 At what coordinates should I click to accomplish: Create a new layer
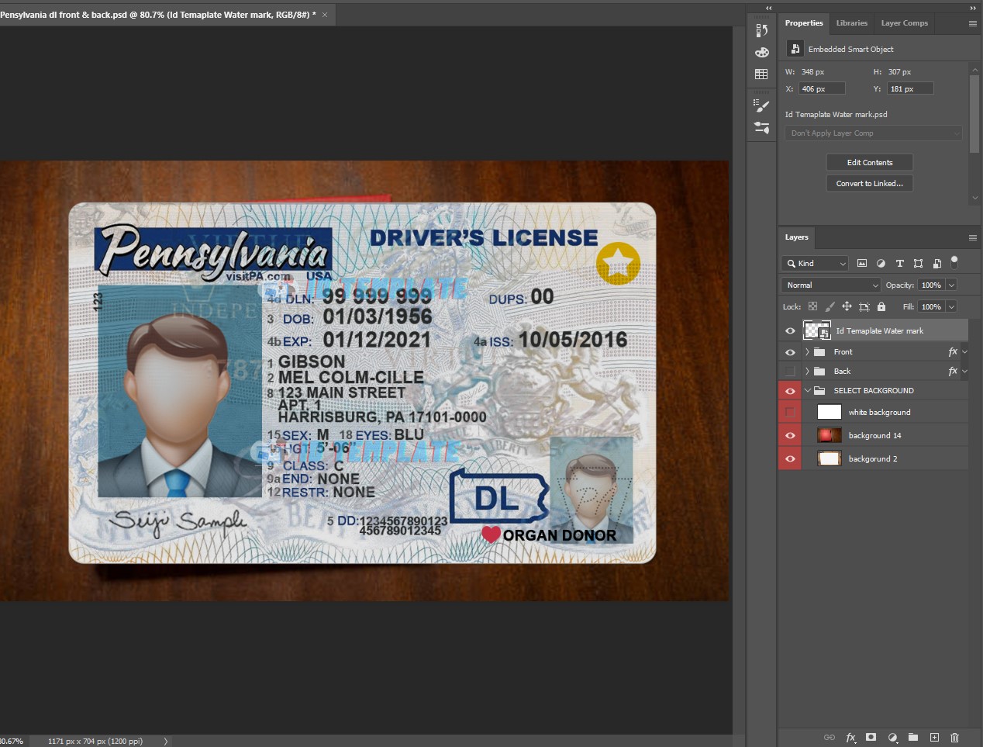pyautogui.click(x=934, y=738)
